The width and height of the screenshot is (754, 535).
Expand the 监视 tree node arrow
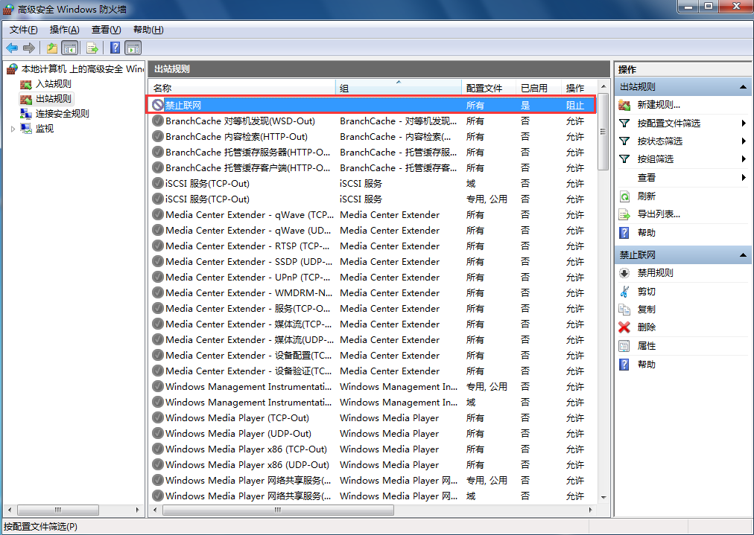(x=13, y=129)
